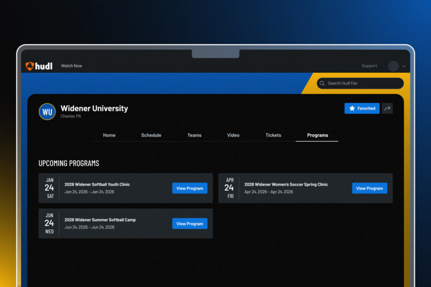
Task: Click the Widener University WU logo
Action: [47, 112]
